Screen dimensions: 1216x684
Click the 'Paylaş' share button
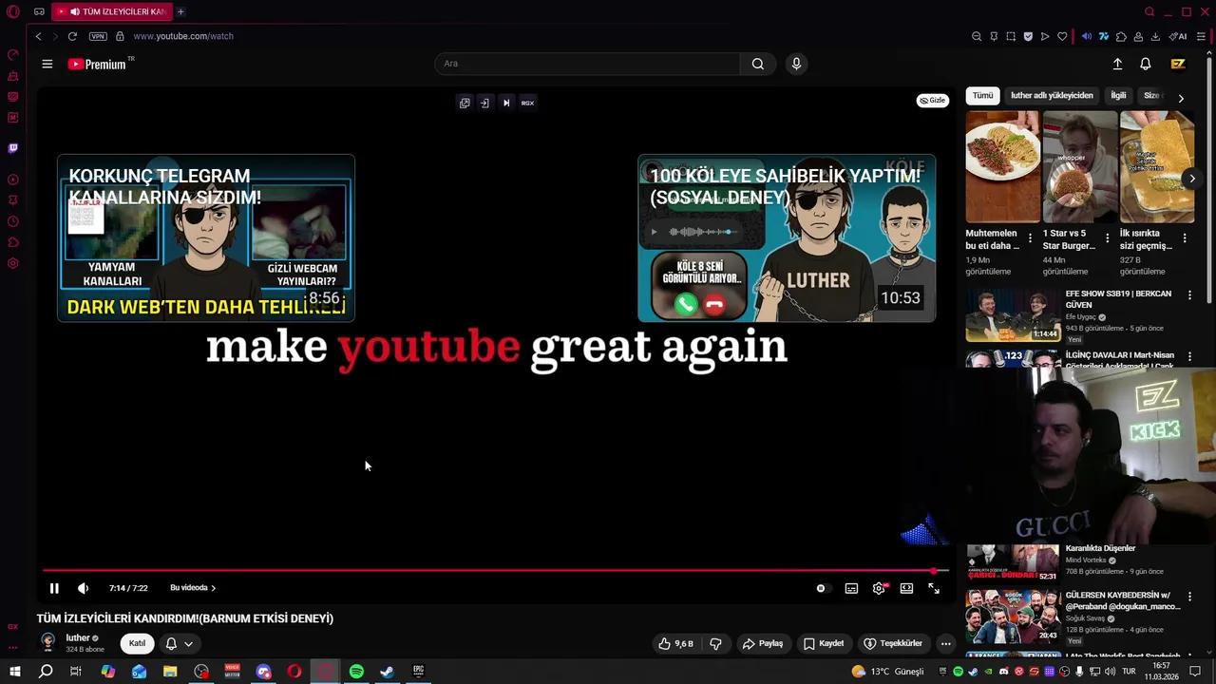pos(762,643)
